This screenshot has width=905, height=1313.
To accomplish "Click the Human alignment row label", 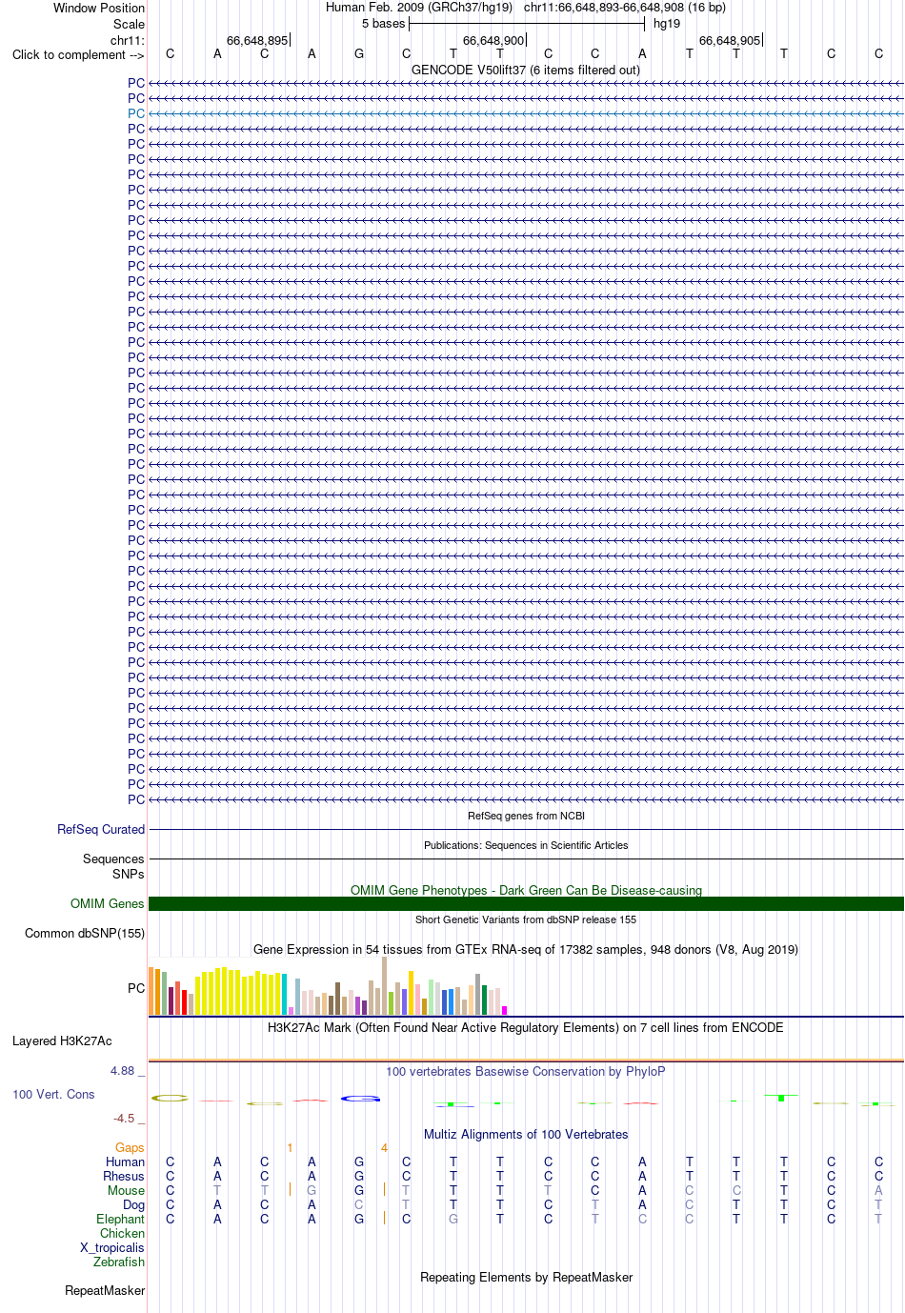I will point(125,1162).
